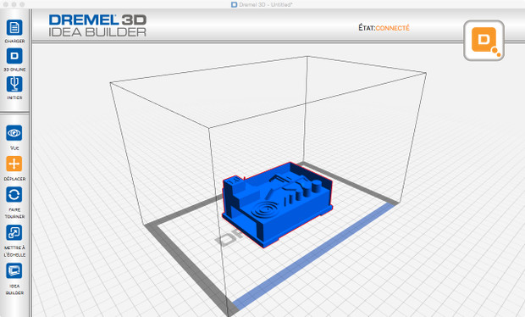The image size is (525, 317).
Task: Click the Dremel 3D Idea Builder logo
Action: tap(97, 25)
